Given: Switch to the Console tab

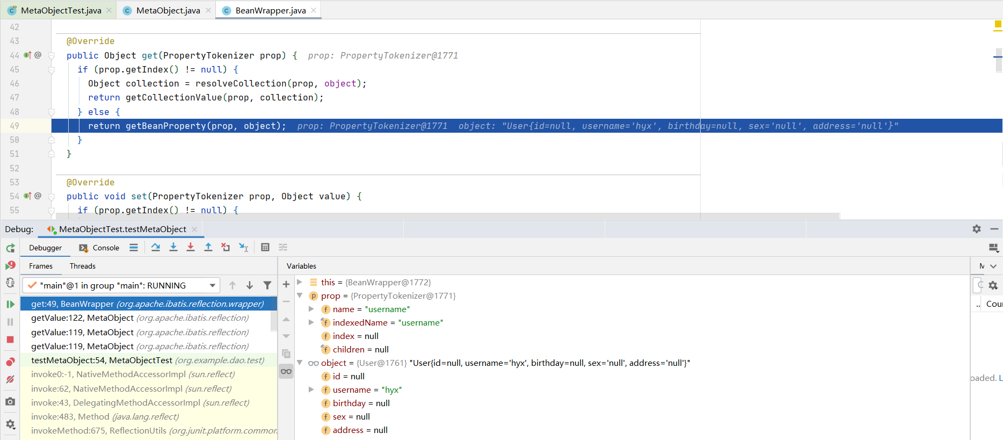Looking at the screenshot, I should point(99,248).
